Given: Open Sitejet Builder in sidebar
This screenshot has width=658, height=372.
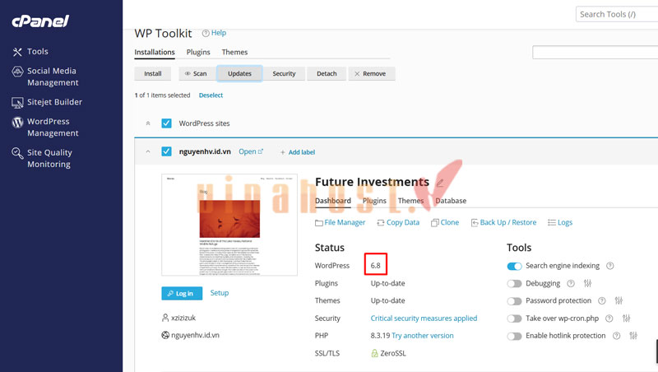Looking at the screenshot, I should pos(47,102).
